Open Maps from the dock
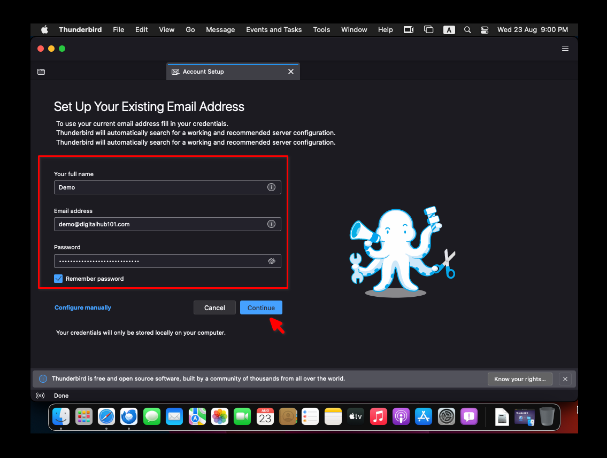 coord(197,417)
